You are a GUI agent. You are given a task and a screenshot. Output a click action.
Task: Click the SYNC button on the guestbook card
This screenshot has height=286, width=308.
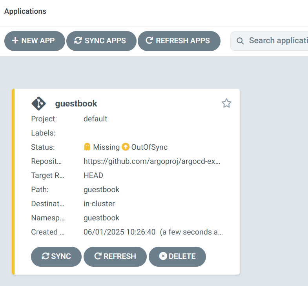(x=56, y=257)
